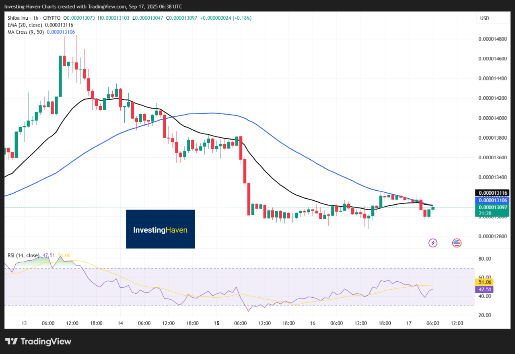Click the InvestingHaven watermark logo
This screenshot has height=354, width=515.
coord(160,229)
